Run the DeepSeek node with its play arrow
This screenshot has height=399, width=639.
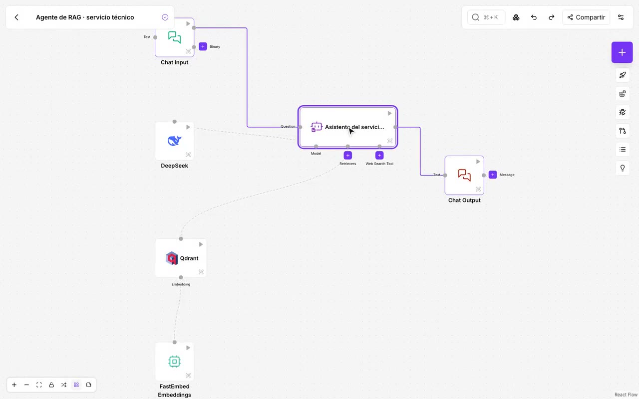coord(188,127)
